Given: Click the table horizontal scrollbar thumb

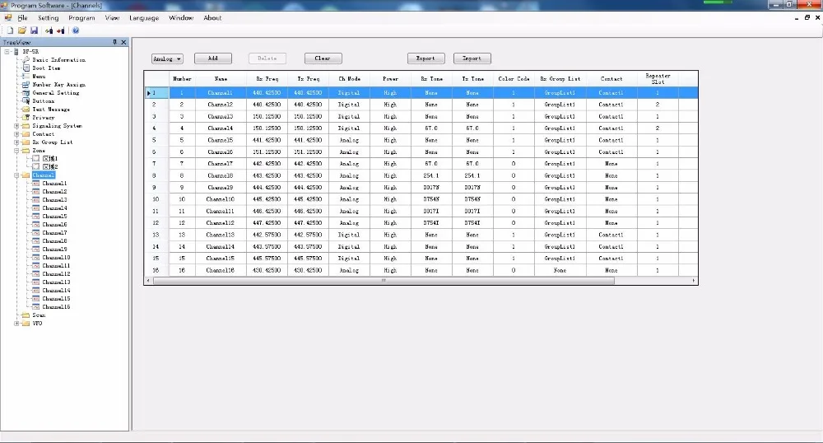Looking at the screenshot, I should [x=384, y=281].
